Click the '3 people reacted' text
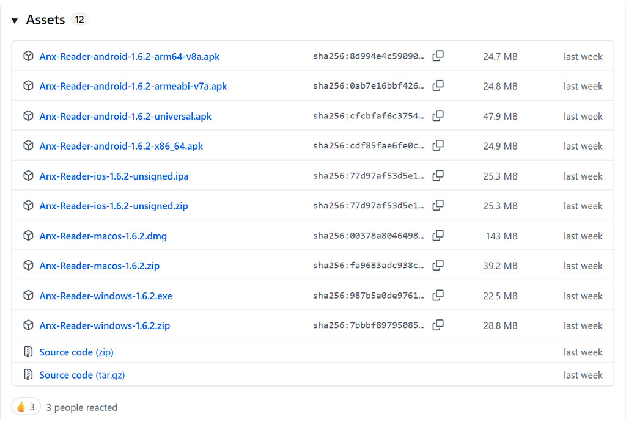Image resolution: width=626 pixels, height=425 pixels. click(82, 407)
